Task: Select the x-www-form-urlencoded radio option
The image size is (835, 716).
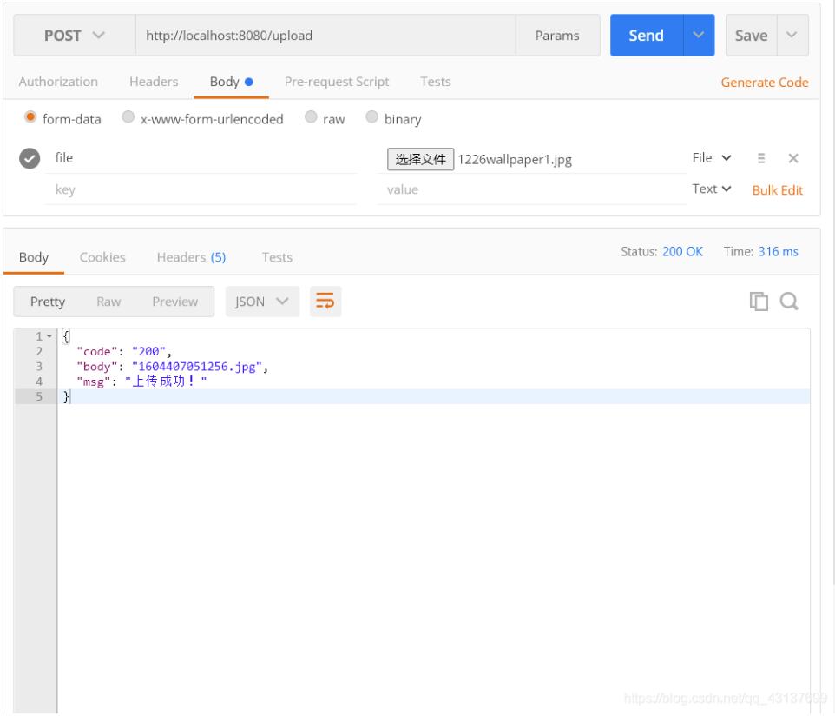Action: pos(128,119)
